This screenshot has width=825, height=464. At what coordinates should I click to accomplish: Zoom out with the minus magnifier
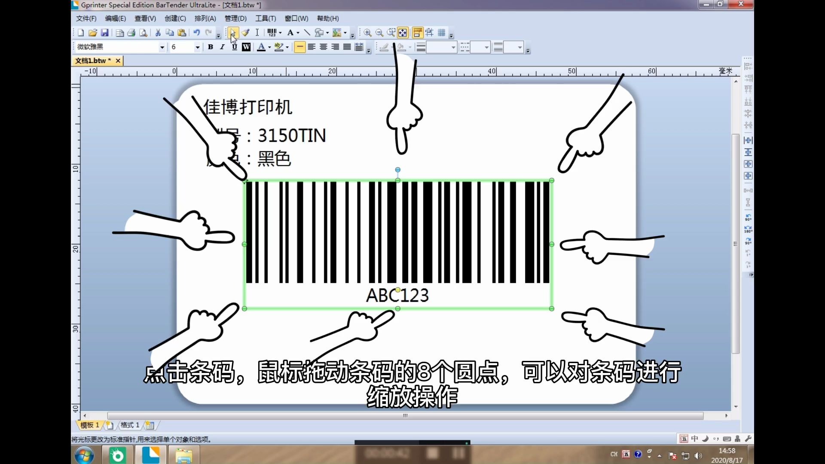(379, 33)
